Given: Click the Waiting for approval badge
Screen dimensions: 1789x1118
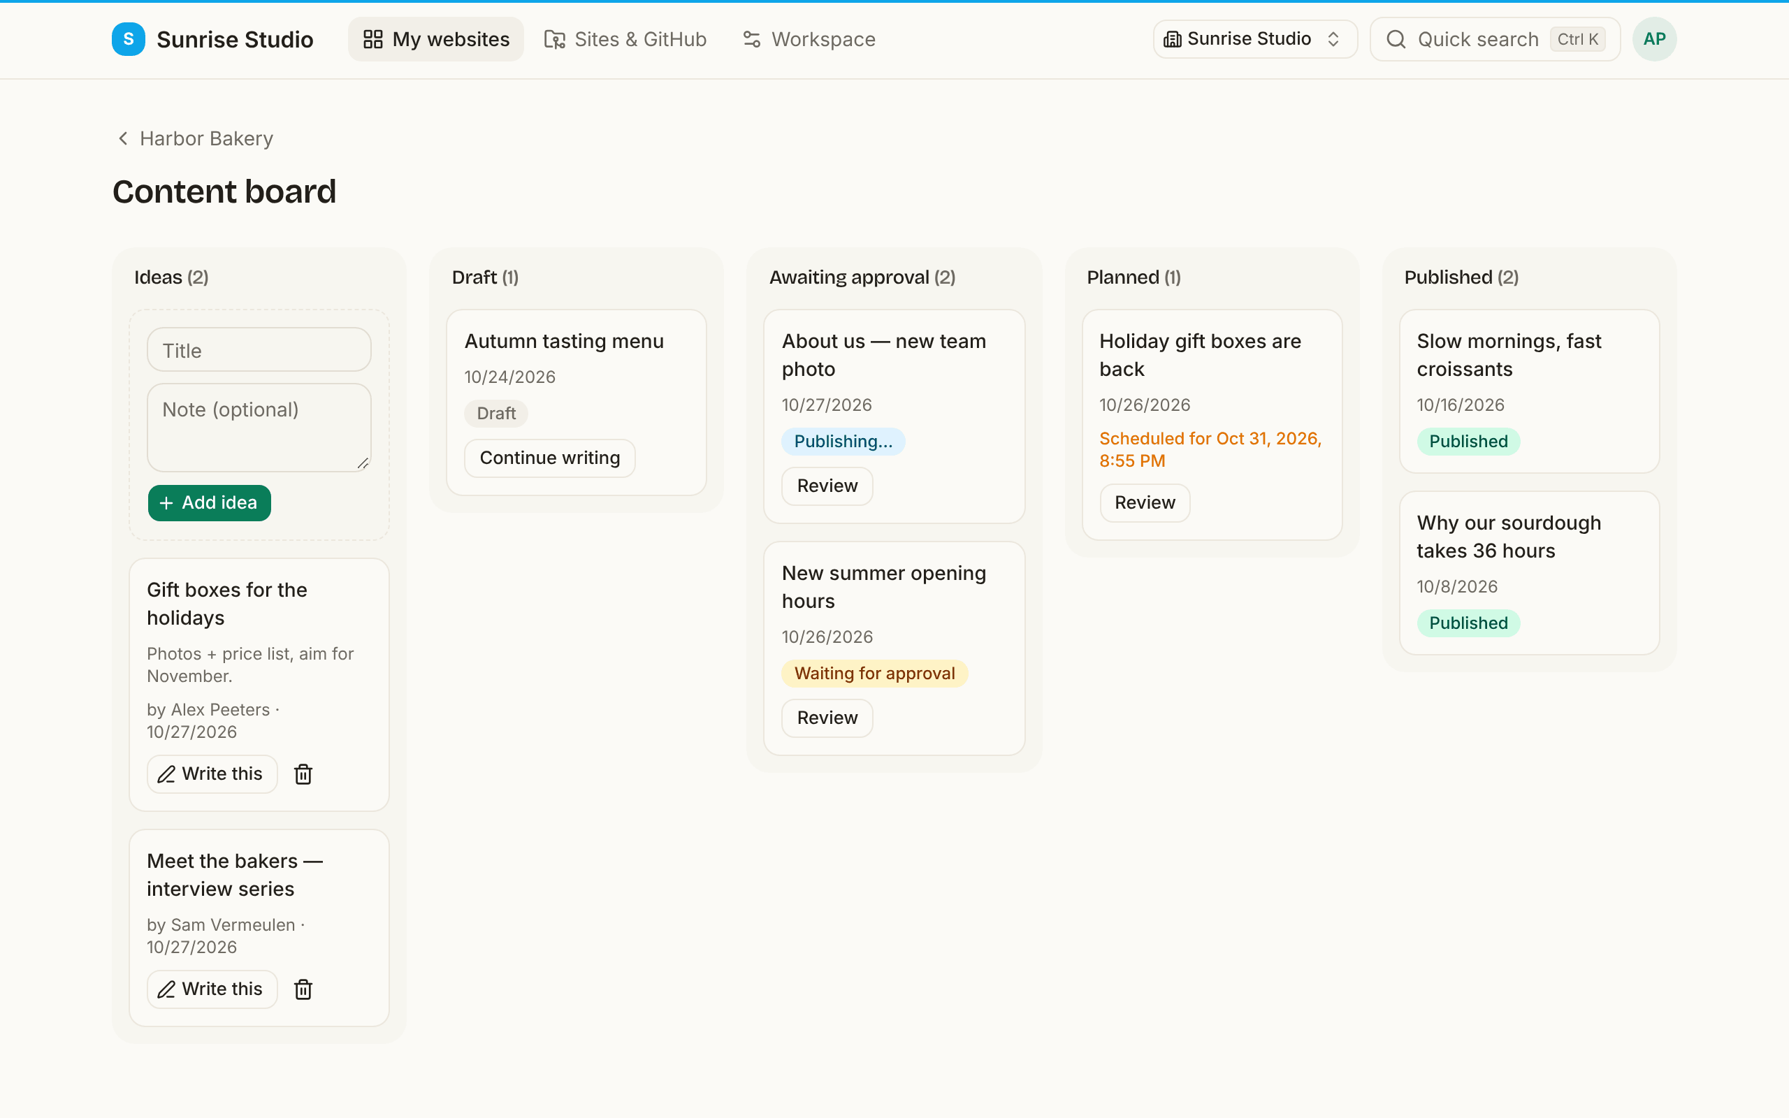Looking at the screenshot, I should pyautogui.click(x=874, y=674).
